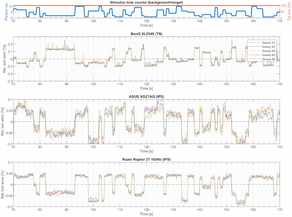Click the '100' right-axis tick of stimulus plot
The width and height of the screenshot is (292, 217).
click(x=283, y=6)
